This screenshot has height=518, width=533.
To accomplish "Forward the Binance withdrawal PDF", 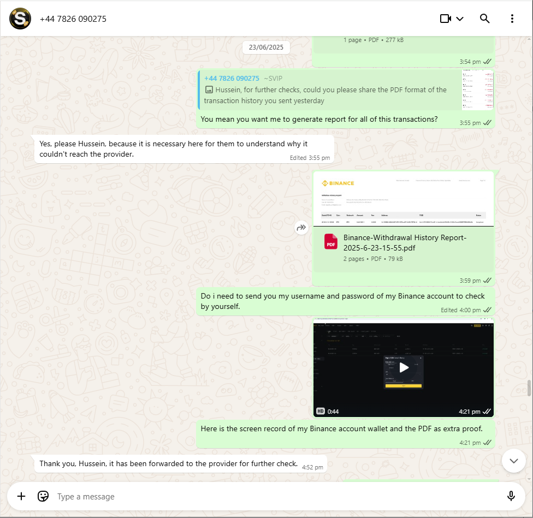I will [x=301, y=228].
